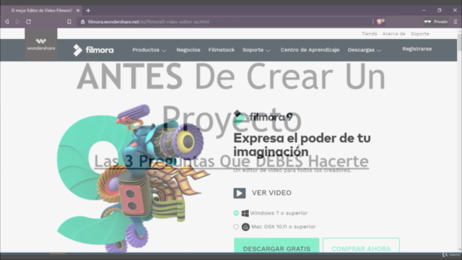Open the Filmstock menu item

click(x=222, y=50)
